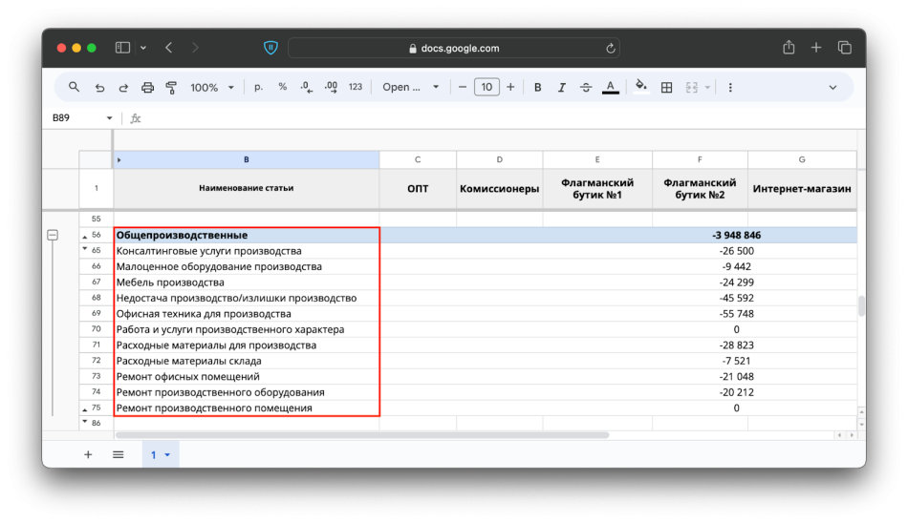Toggle bold formatting
The height and width of the screenshot is (523, 908).
click(537, 87)
